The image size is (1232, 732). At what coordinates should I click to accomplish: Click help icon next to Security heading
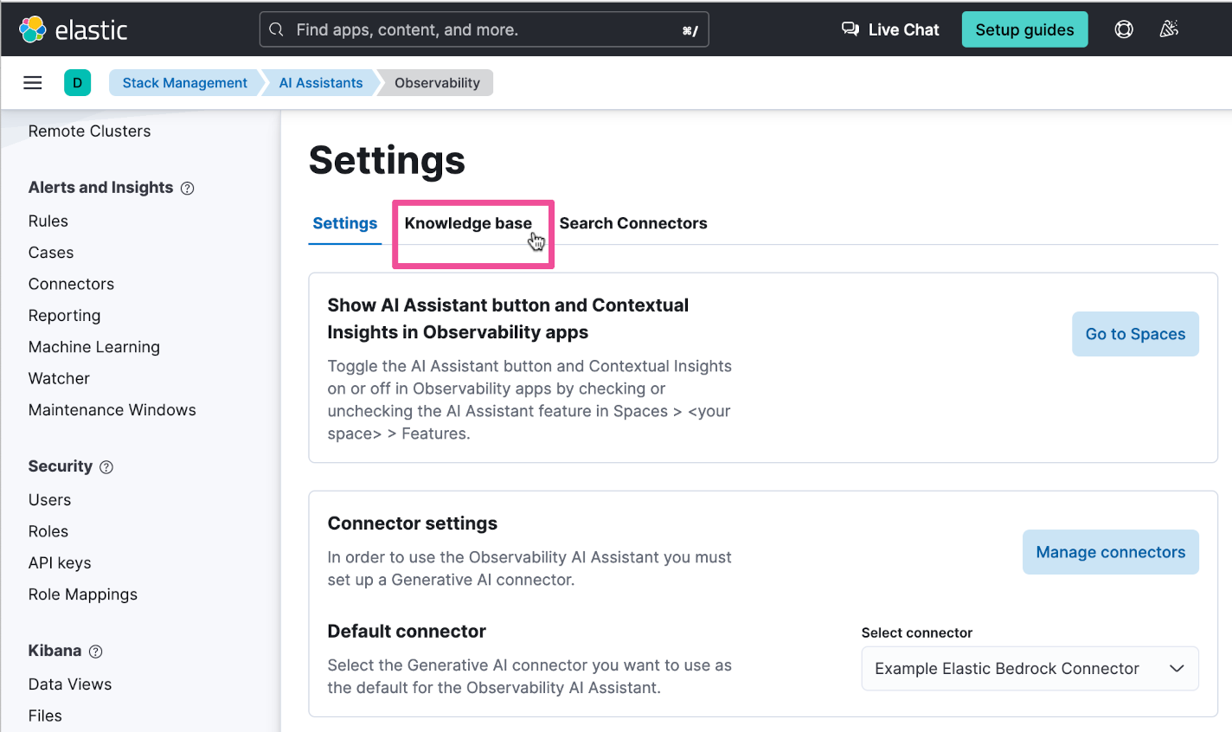pyautogui.click(x=106, y=467)
